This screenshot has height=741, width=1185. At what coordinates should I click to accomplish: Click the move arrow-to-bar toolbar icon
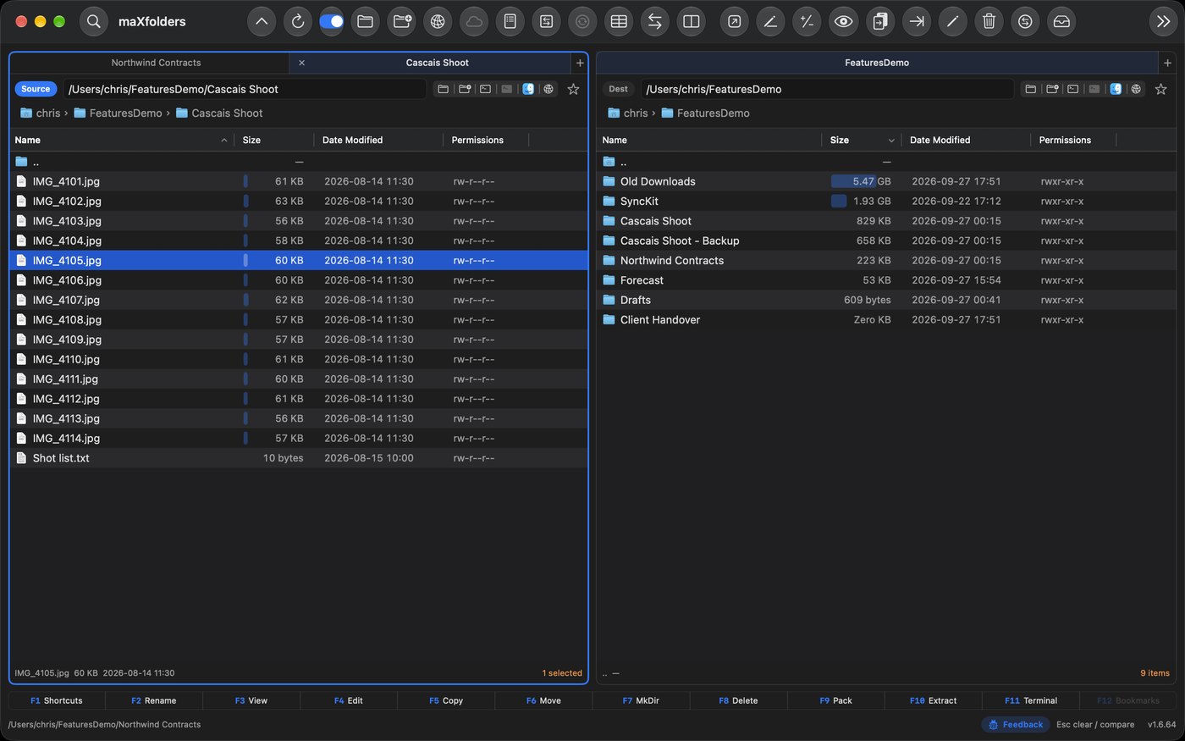(916, 22)
